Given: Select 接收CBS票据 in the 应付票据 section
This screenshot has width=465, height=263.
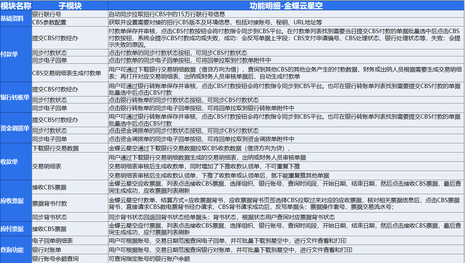Looking at the screenshot, I should point(70,228).
